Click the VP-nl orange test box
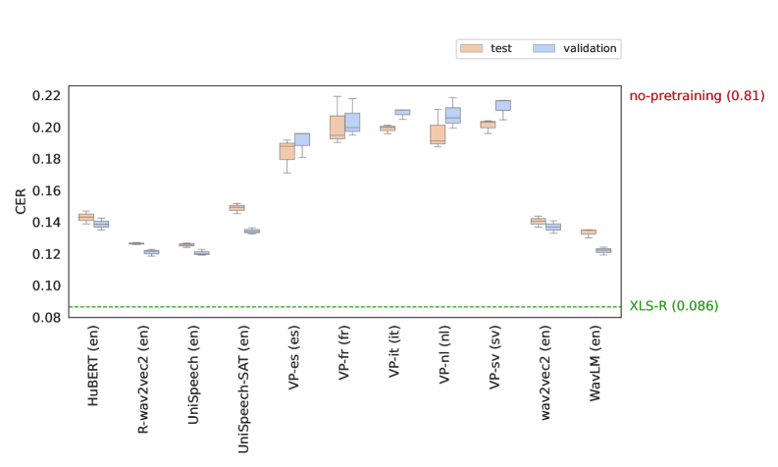The height and width of the screenshot is (467, 778). tap(438, 134)
